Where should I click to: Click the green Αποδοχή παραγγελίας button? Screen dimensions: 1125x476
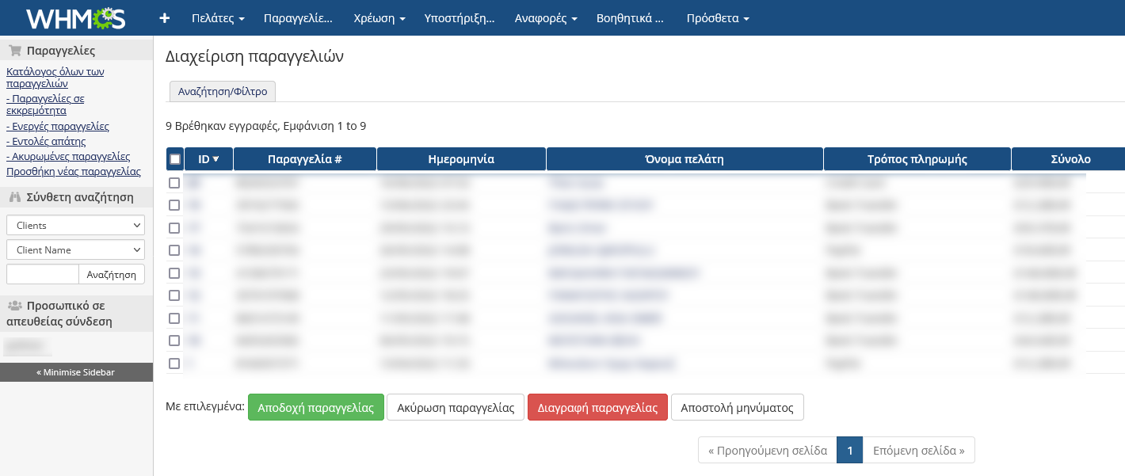[315, 408]
